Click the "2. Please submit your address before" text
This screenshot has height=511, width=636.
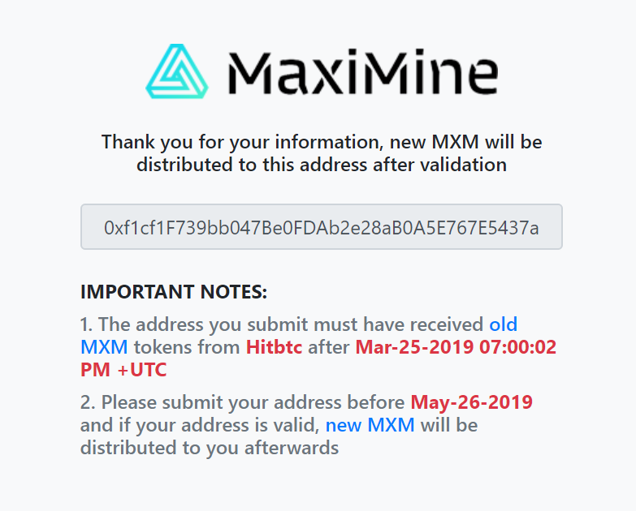[x=243, y=402]
